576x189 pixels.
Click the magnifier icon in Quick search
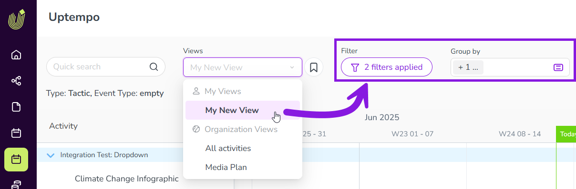pyautogui.click(x=154, y=67)
